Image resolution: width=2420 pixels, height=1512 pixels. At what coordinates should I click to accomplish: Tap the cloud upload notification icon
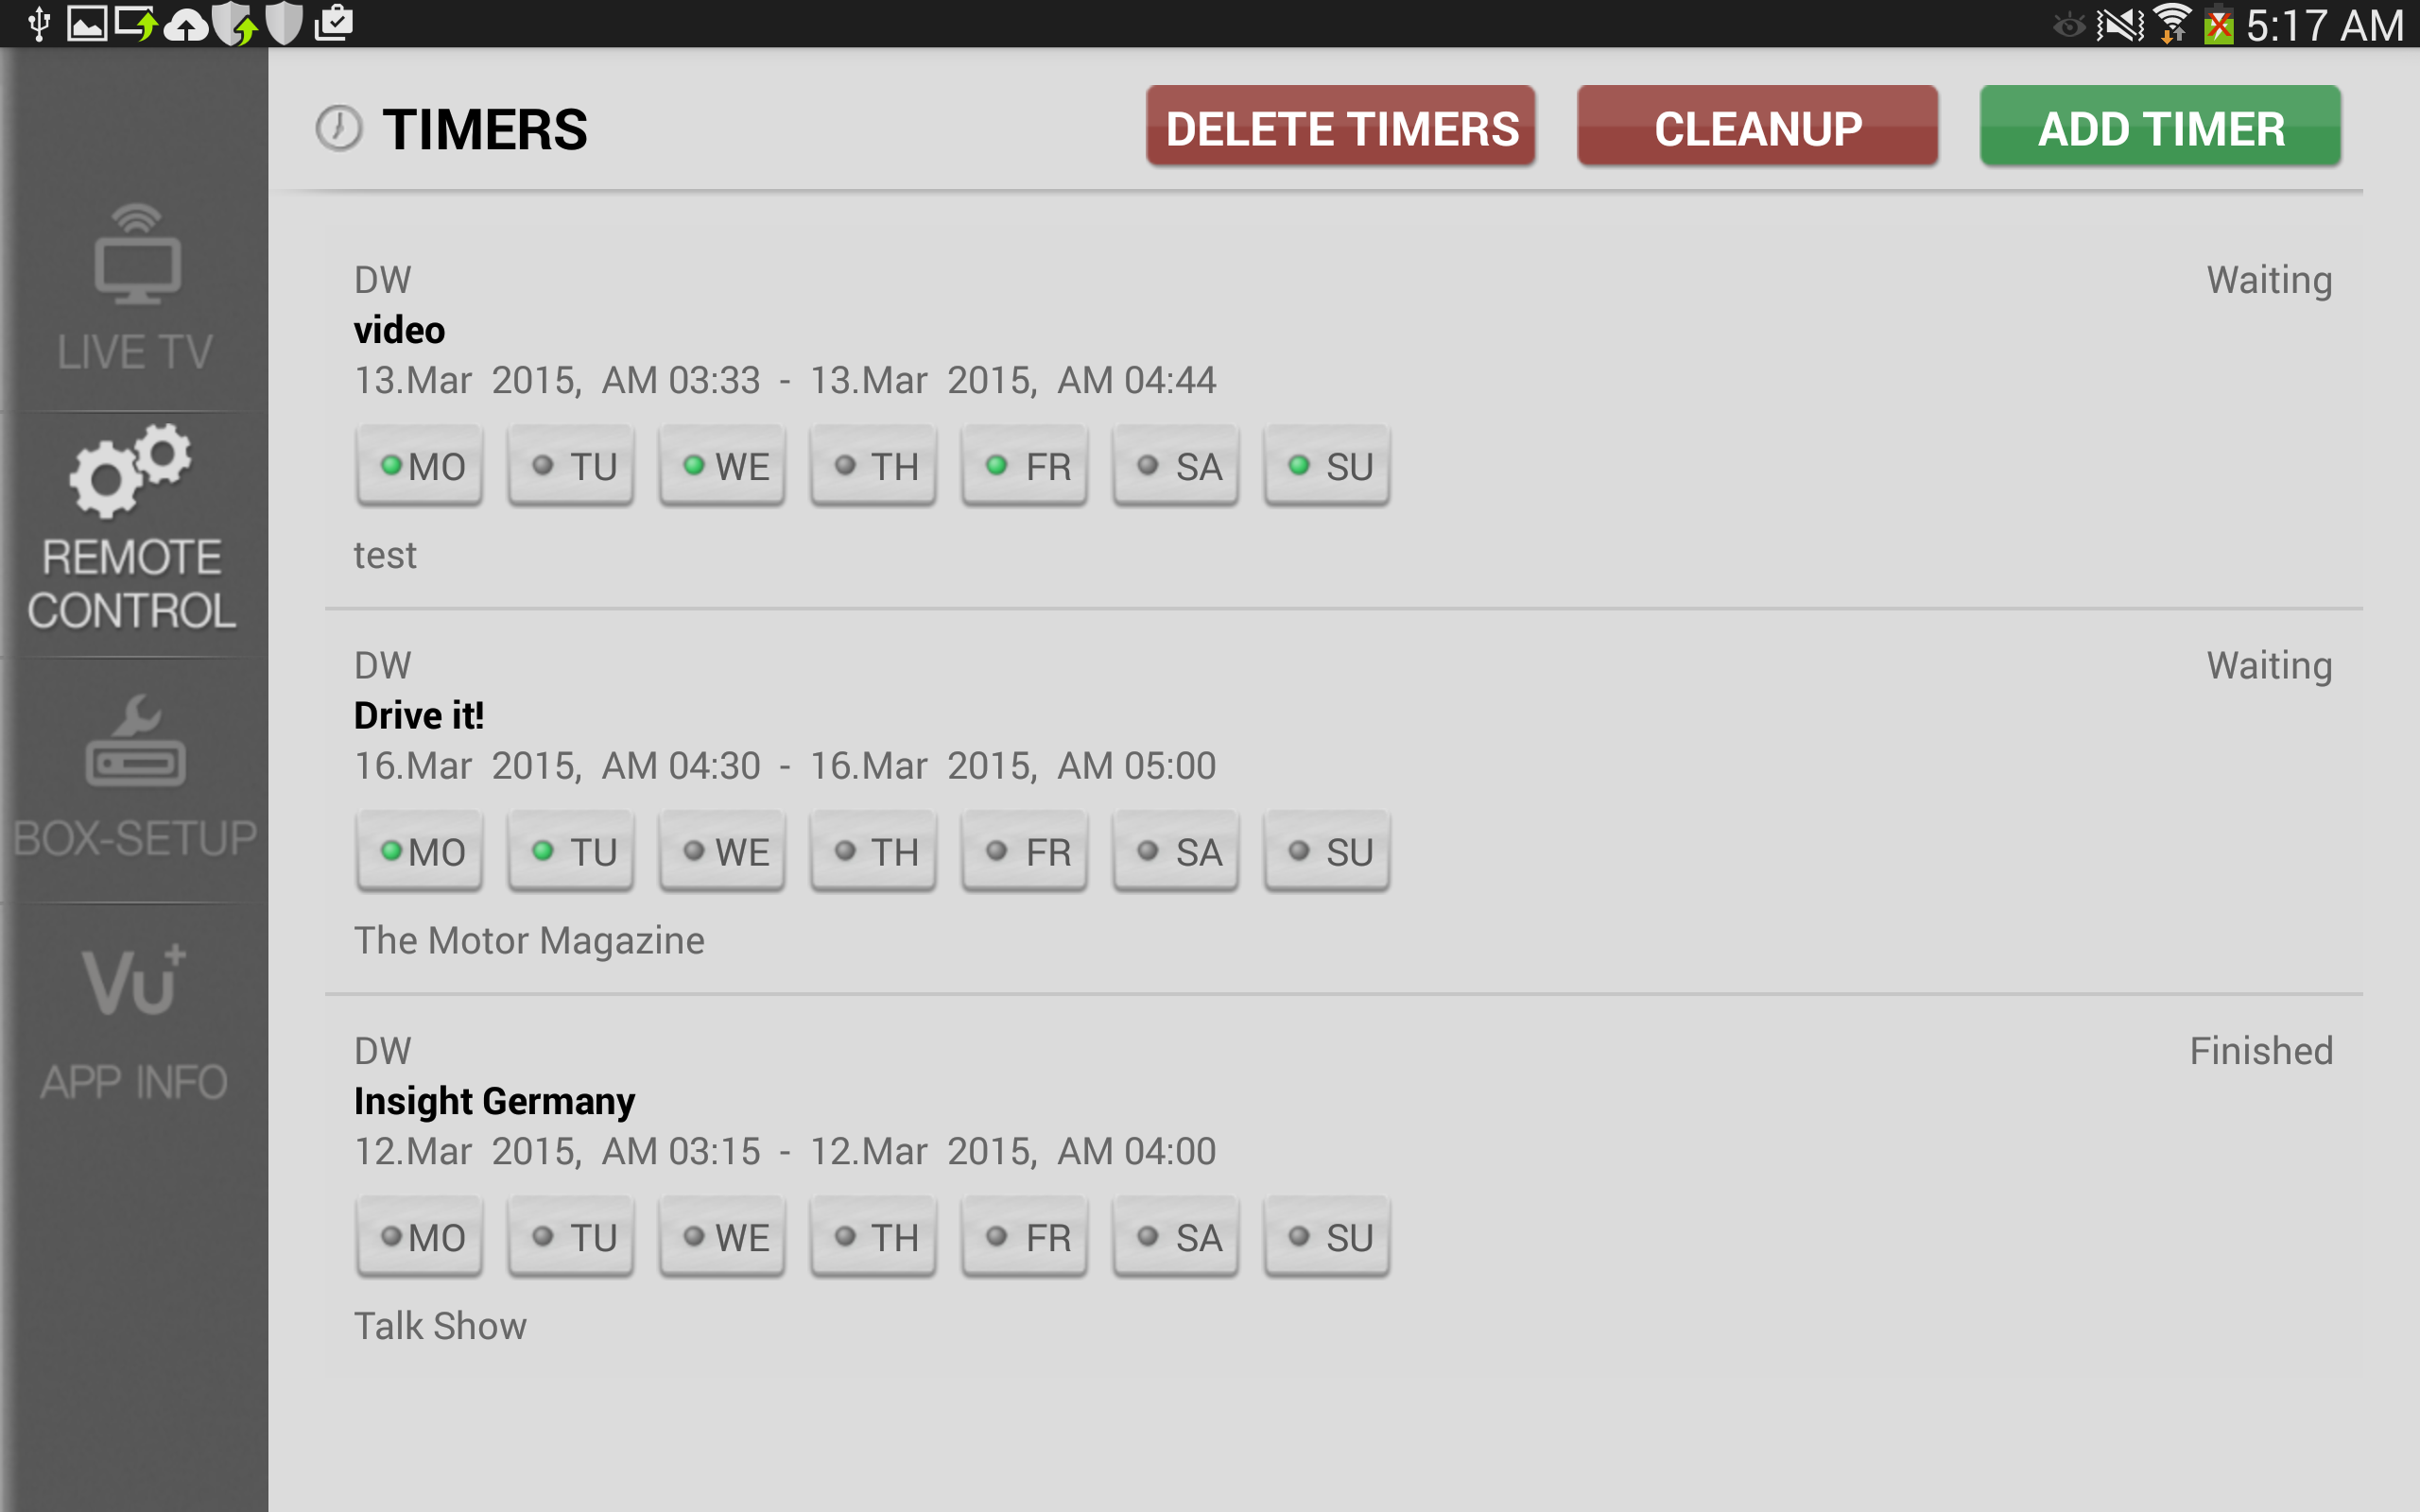point(186,23)
